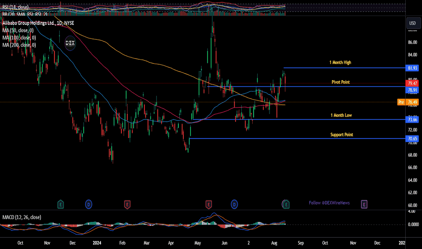
Task: Open the purple upcoming earnings marker
Action: coord(364,205)
